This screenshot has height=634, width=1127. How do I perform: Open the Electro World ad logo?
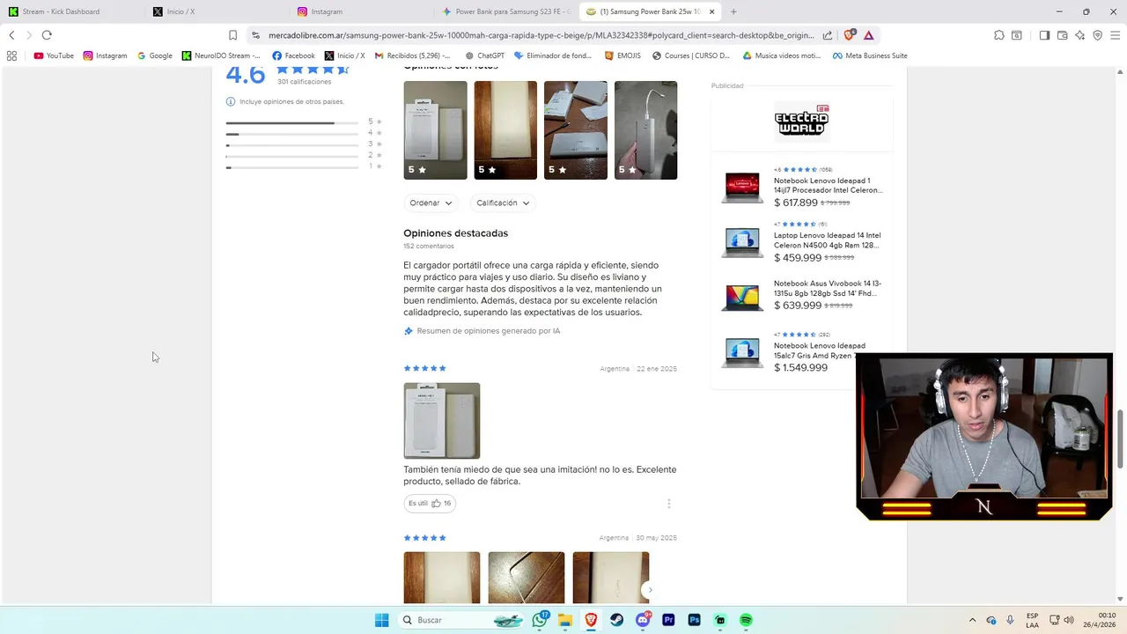801,121
